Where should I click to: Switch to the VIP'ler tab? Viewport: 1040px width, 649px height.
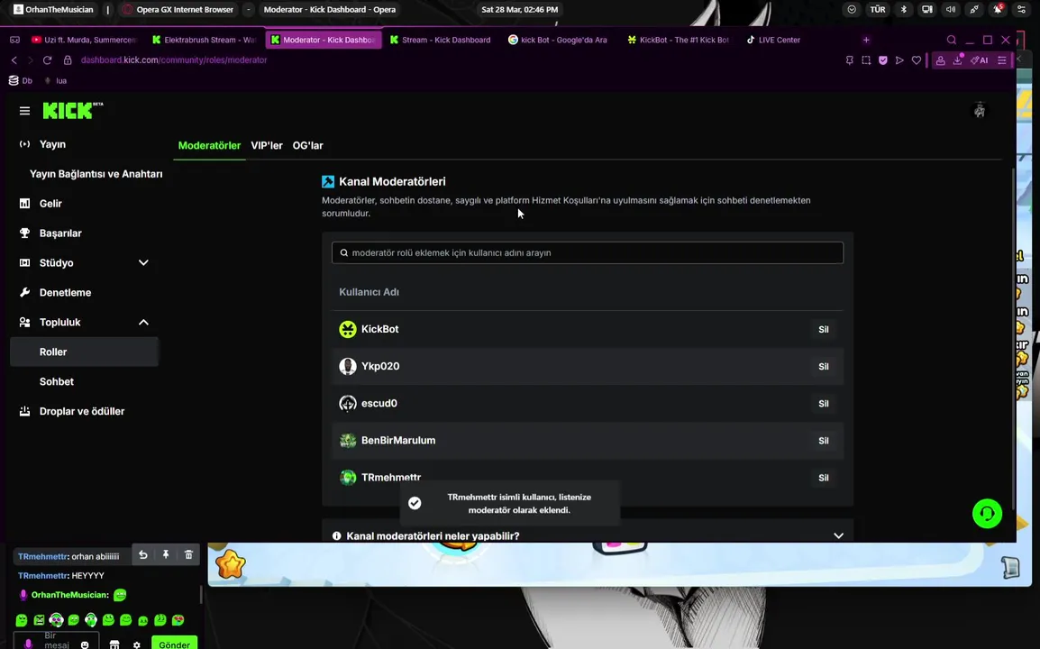267,145
